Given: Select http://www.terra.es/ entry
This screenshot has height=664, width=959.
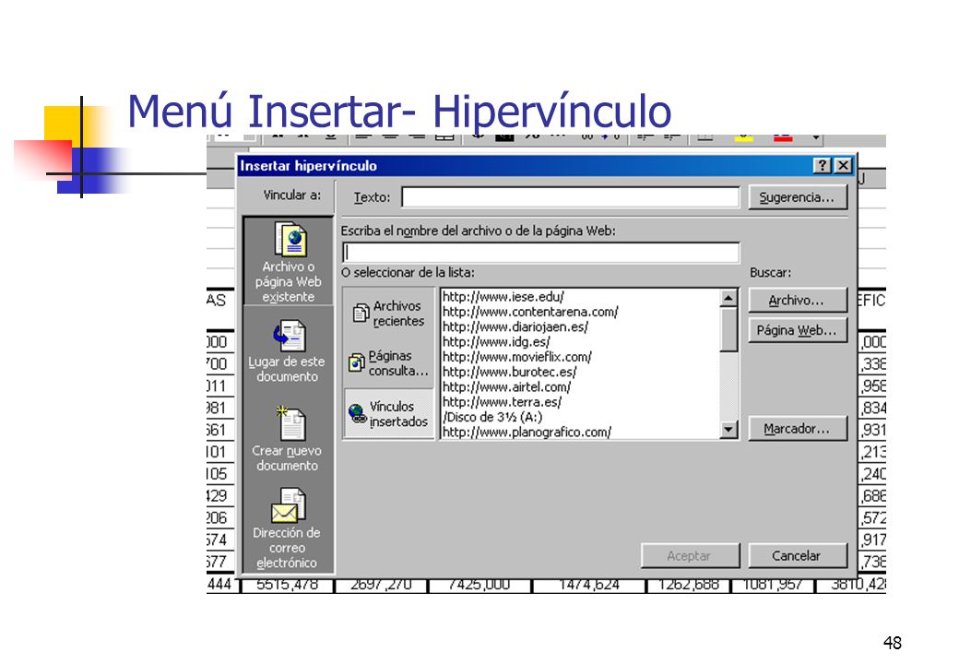Looking at the screenshot, I should pyautogui.click(x=502, y=402).
